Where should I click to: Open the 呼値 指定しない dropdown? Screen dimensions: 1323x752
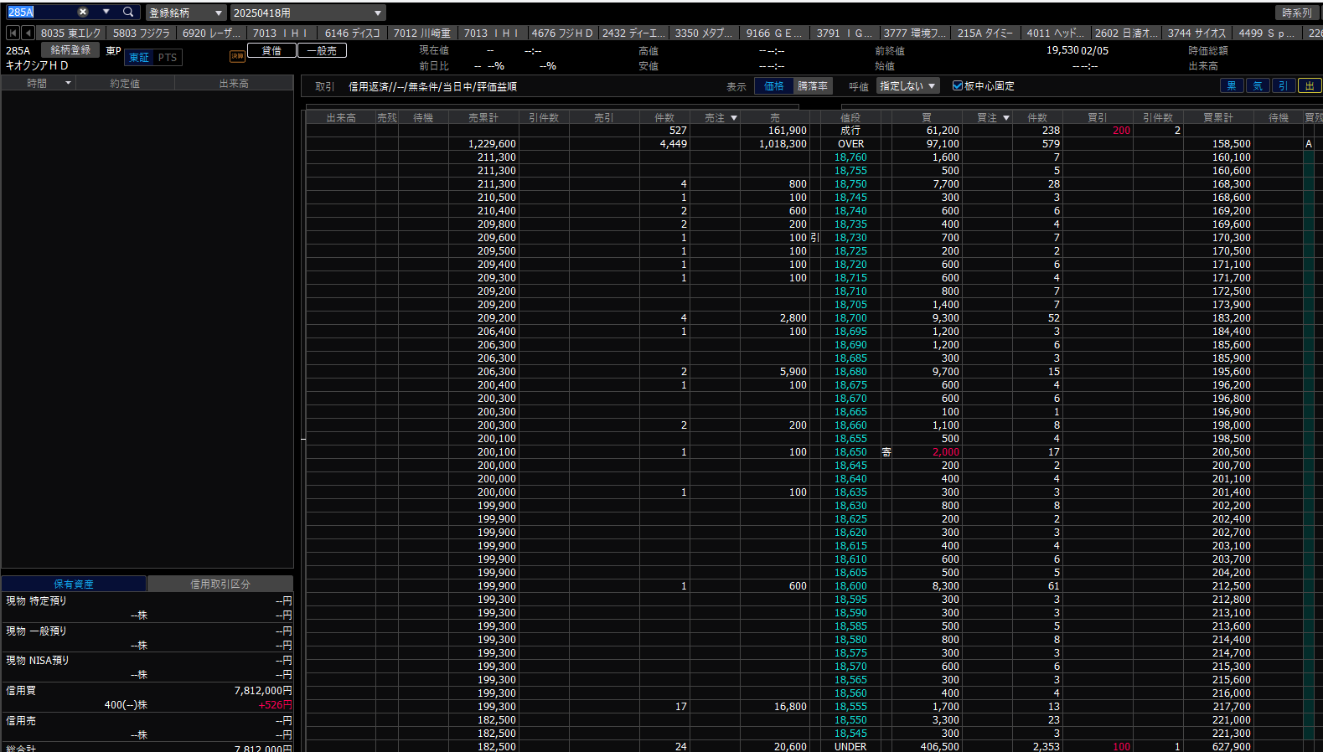907,85
